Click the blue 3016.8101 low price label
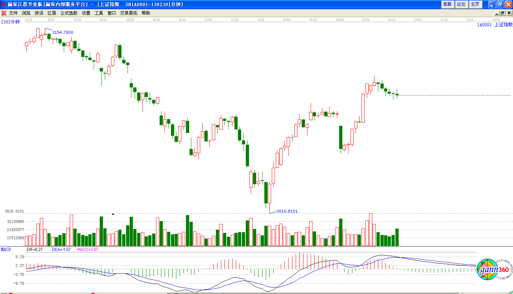 [x=287, y=211]
